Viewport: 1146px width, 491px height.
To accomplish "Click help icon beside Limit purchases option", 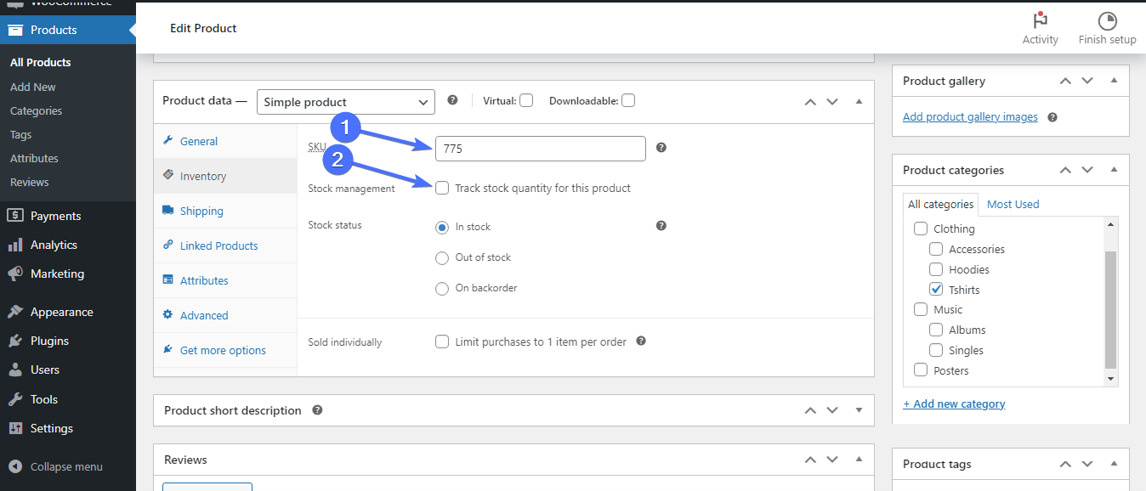I will click(x=641, y=341).
